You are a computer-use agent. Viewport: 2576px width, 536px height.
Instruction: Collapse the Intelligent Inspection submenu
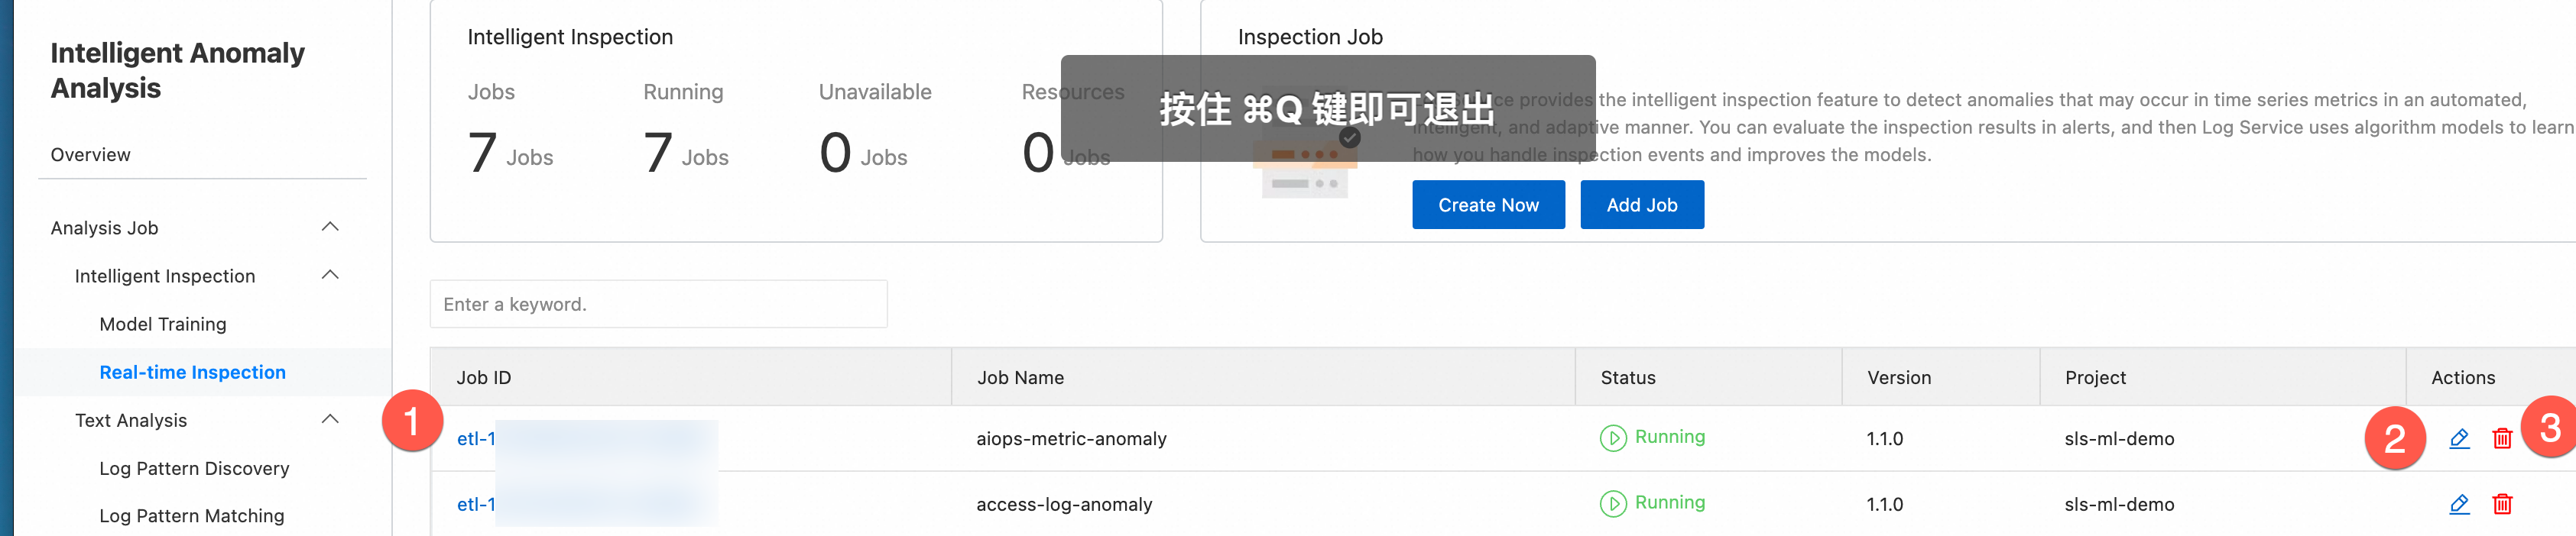tap(330, 276)
